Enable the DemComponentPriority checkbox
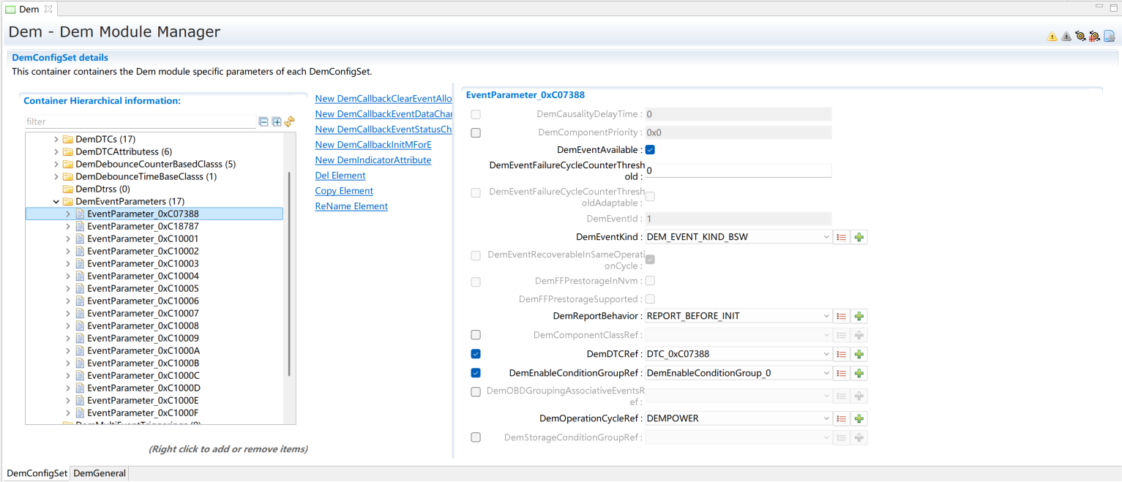 click(x=476, y=133)
